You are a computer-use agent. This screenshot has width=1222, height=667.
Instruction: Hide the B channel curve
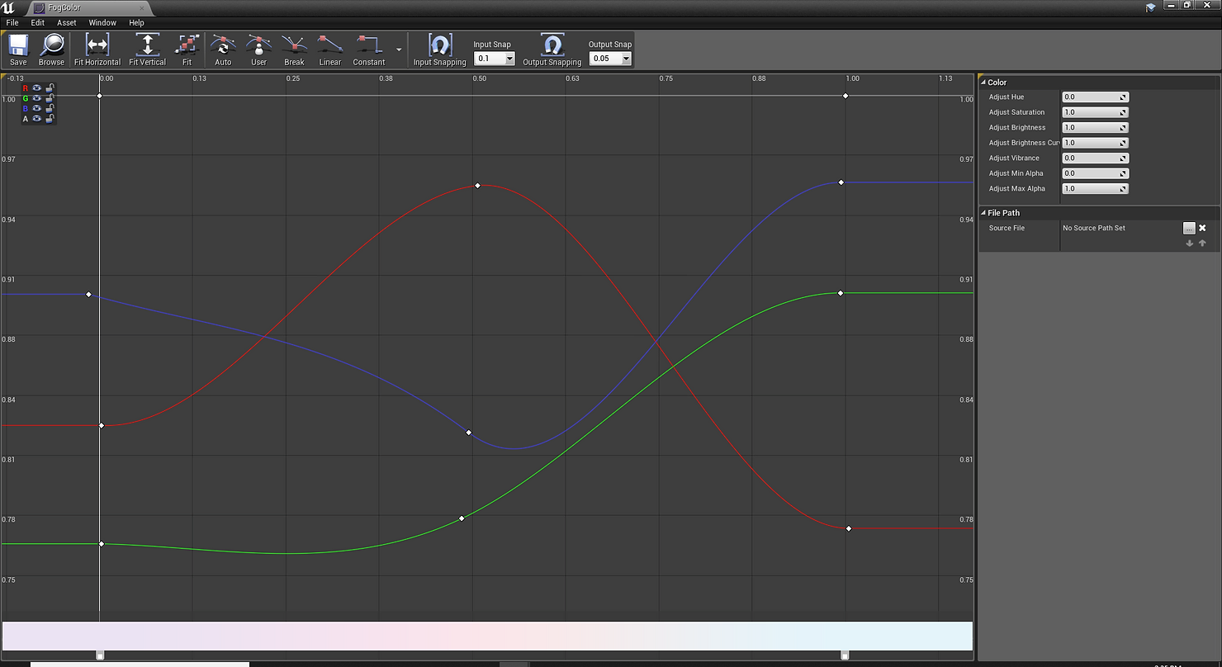[x=37, y=108]
